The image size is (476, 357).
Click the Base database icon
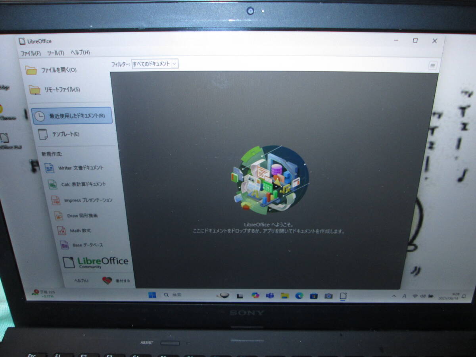click(64, 245)
